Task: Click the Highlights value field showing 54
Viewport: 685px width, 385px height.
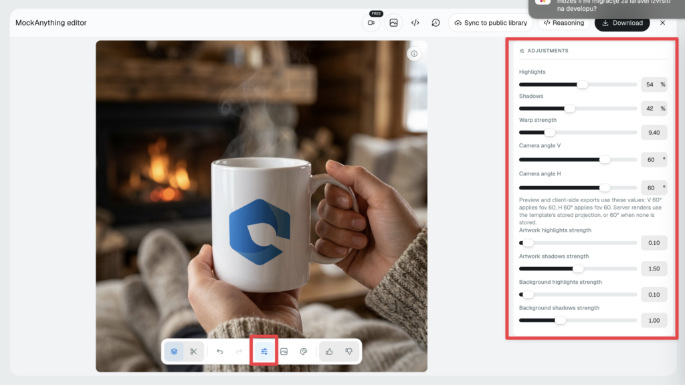Action: pyautogui.click(x=654, y=84)
